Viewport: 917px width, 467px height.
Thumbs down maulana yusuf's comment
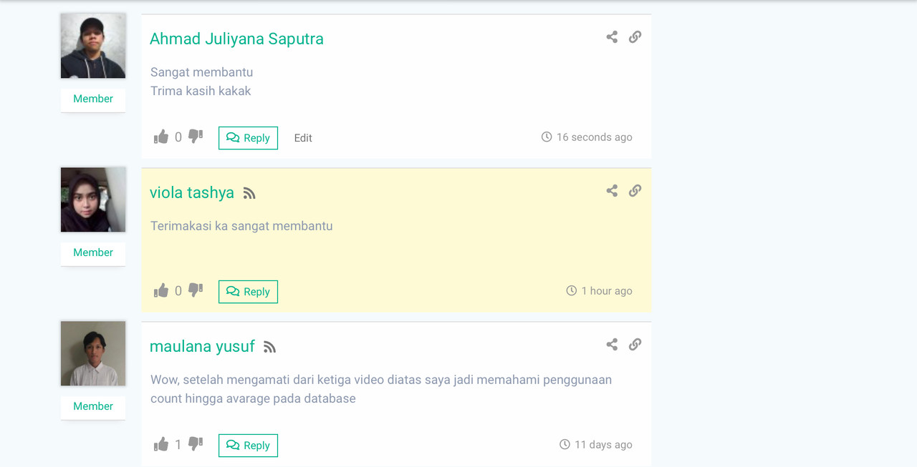pos(196,443)
